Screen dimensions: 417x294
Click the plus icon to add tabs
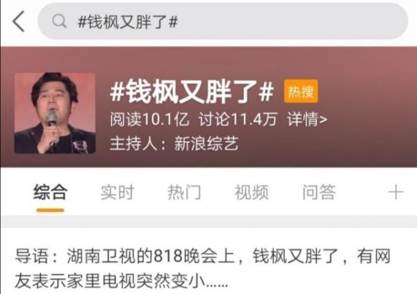(395, 192)
